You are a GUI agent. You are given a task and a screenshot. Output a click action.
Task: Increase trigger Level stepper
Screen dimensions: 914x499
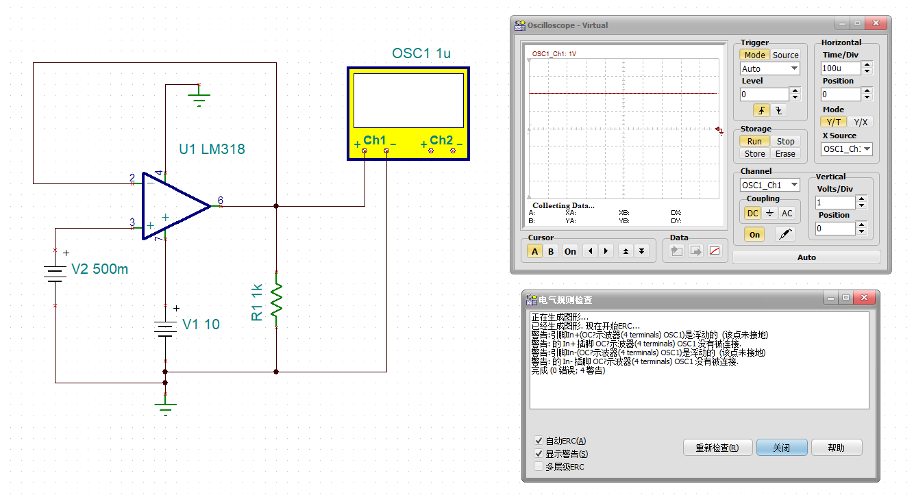coord(795,91)
